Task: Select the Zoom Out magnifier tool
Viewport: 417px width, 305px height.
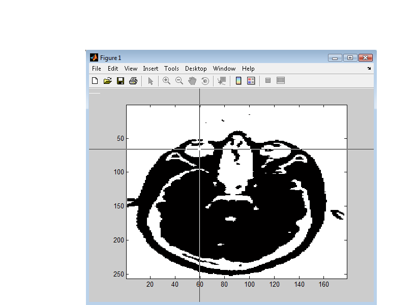Action: pos(179,81)
